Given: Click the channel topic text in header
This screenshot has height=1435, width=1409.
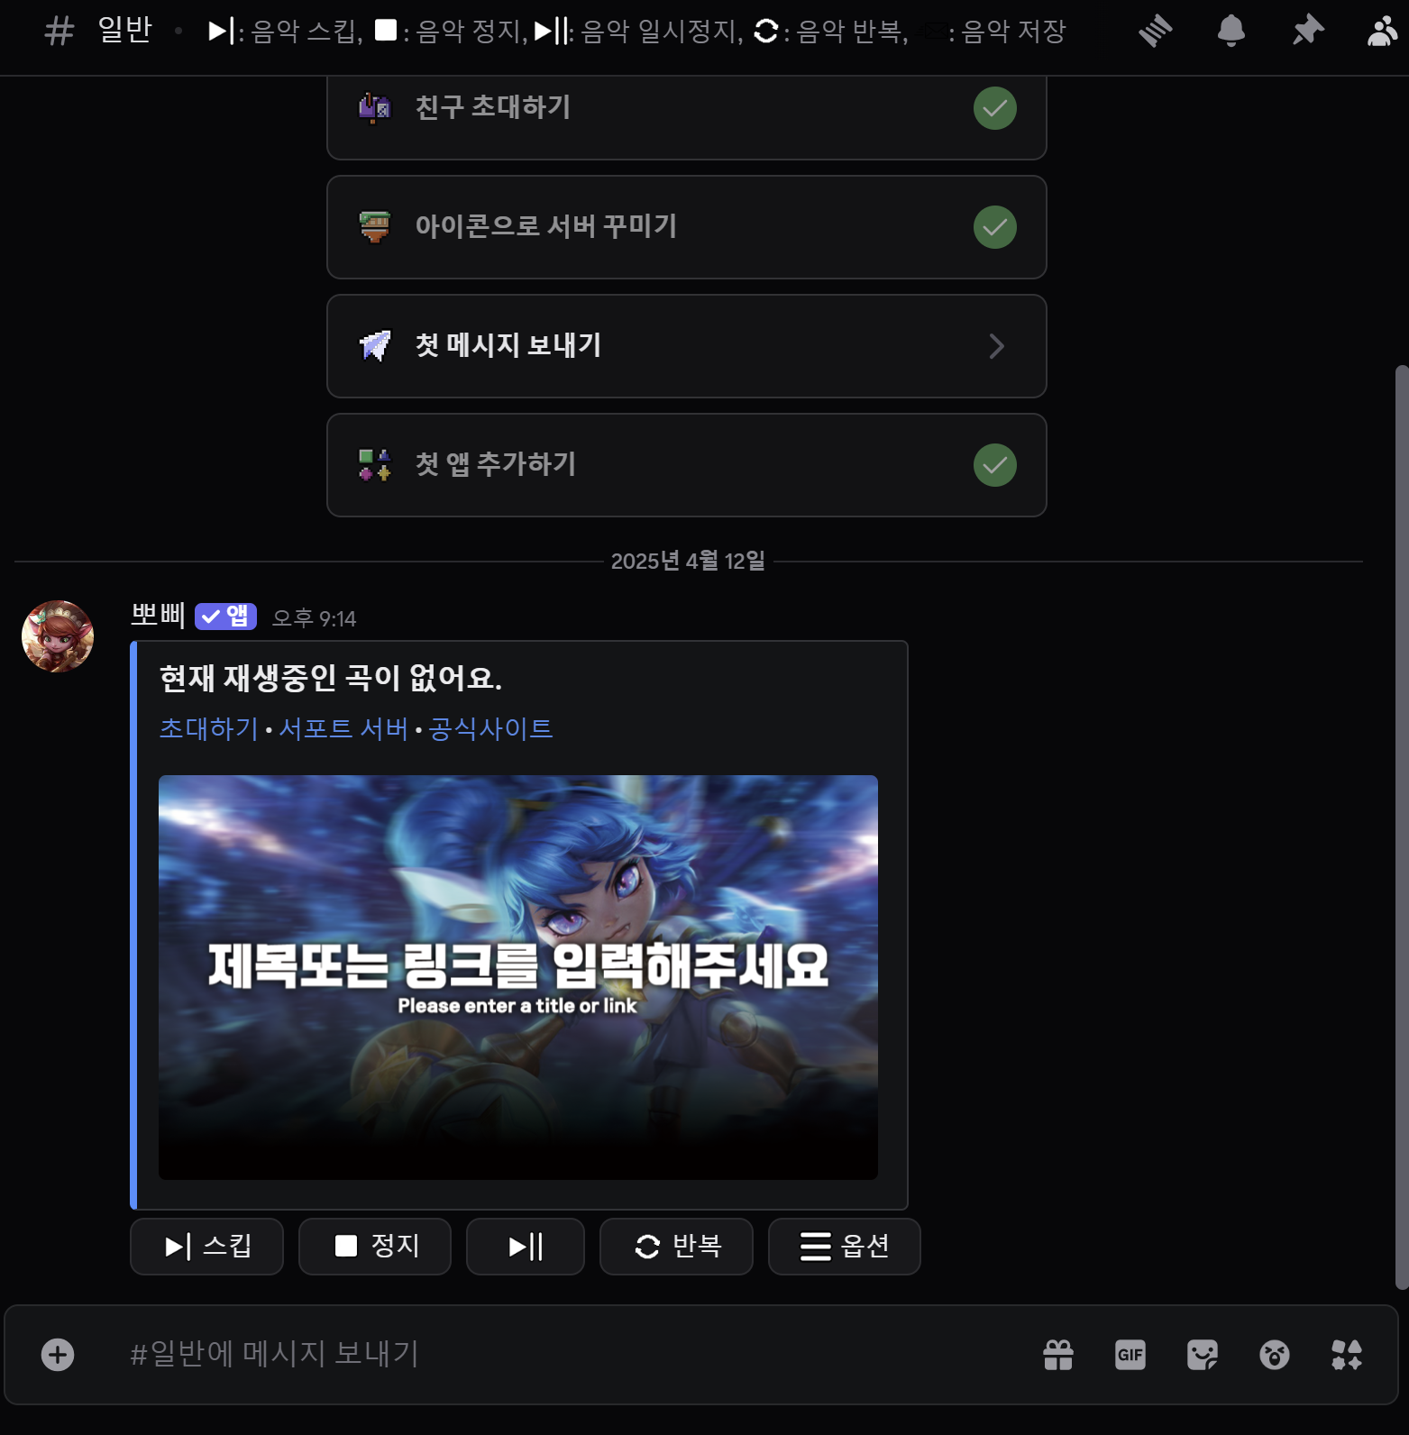Looking at the screenshot, I should pos(637,32).
